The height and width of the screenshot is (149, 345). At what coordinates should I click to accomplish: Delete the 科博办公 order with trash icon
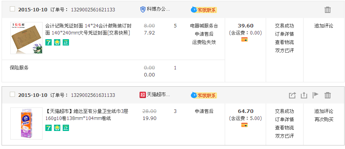pos(327,10)
